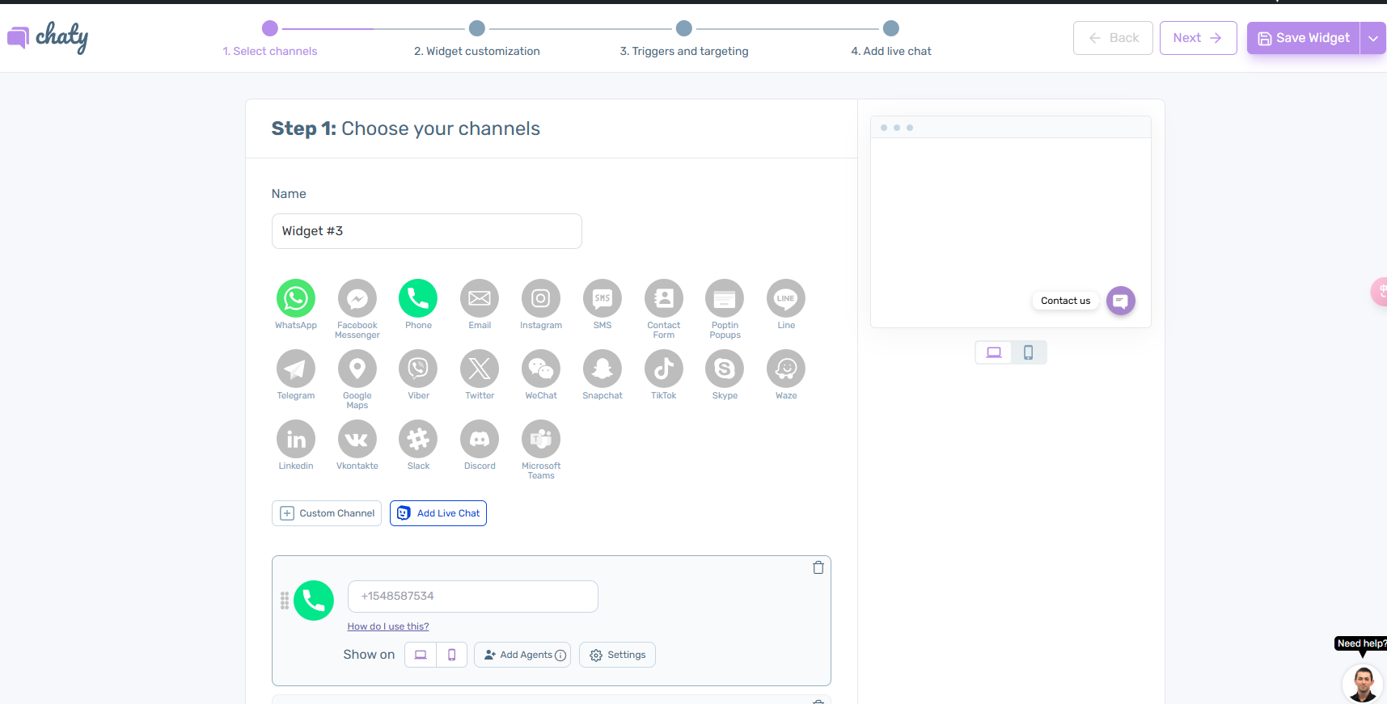The height and width of the screenshot is (704, 1387).
Task: Go to step 2 Widget customization
Action: (x=477, y=40)
